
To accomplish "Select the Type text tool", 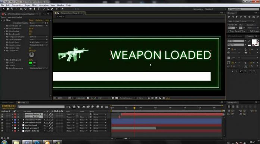I will 38,9.
